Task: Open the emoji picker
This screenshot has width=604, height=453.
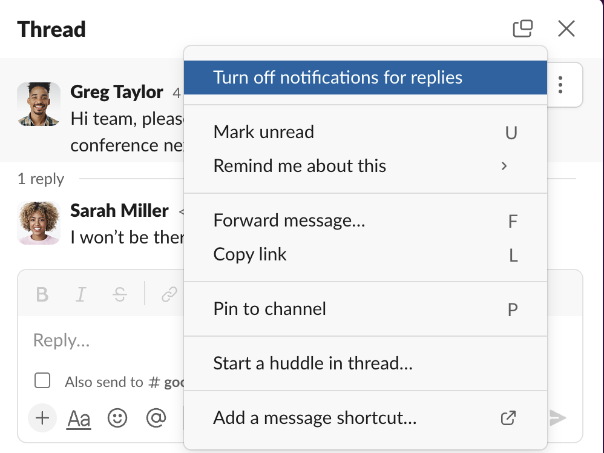Action: pos(117,418)
